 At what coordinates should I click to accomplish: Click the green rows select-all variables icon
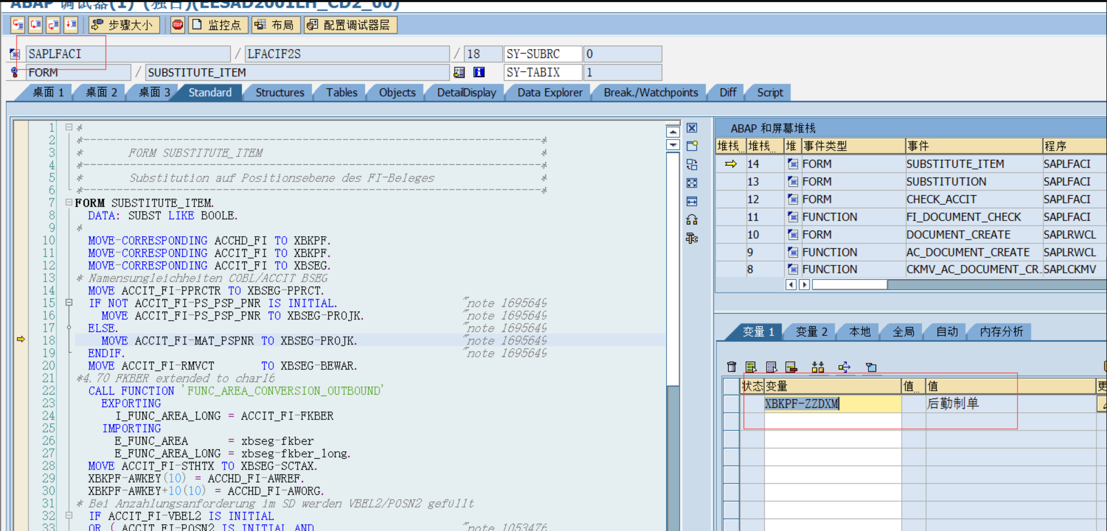click(751, 367)
